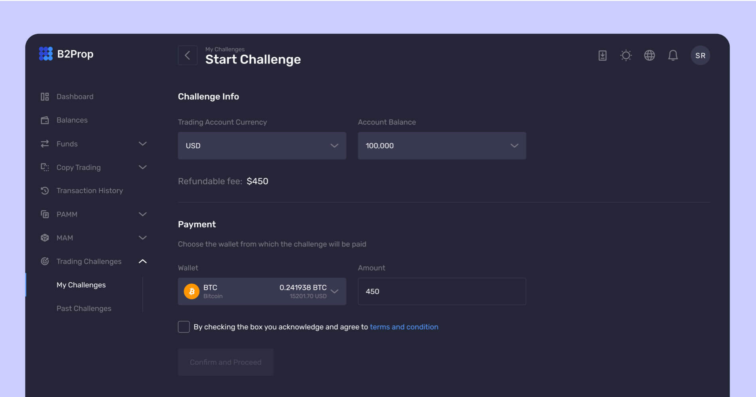Select Past Challenges
756x397 pixels.
[x=84, y=308]
